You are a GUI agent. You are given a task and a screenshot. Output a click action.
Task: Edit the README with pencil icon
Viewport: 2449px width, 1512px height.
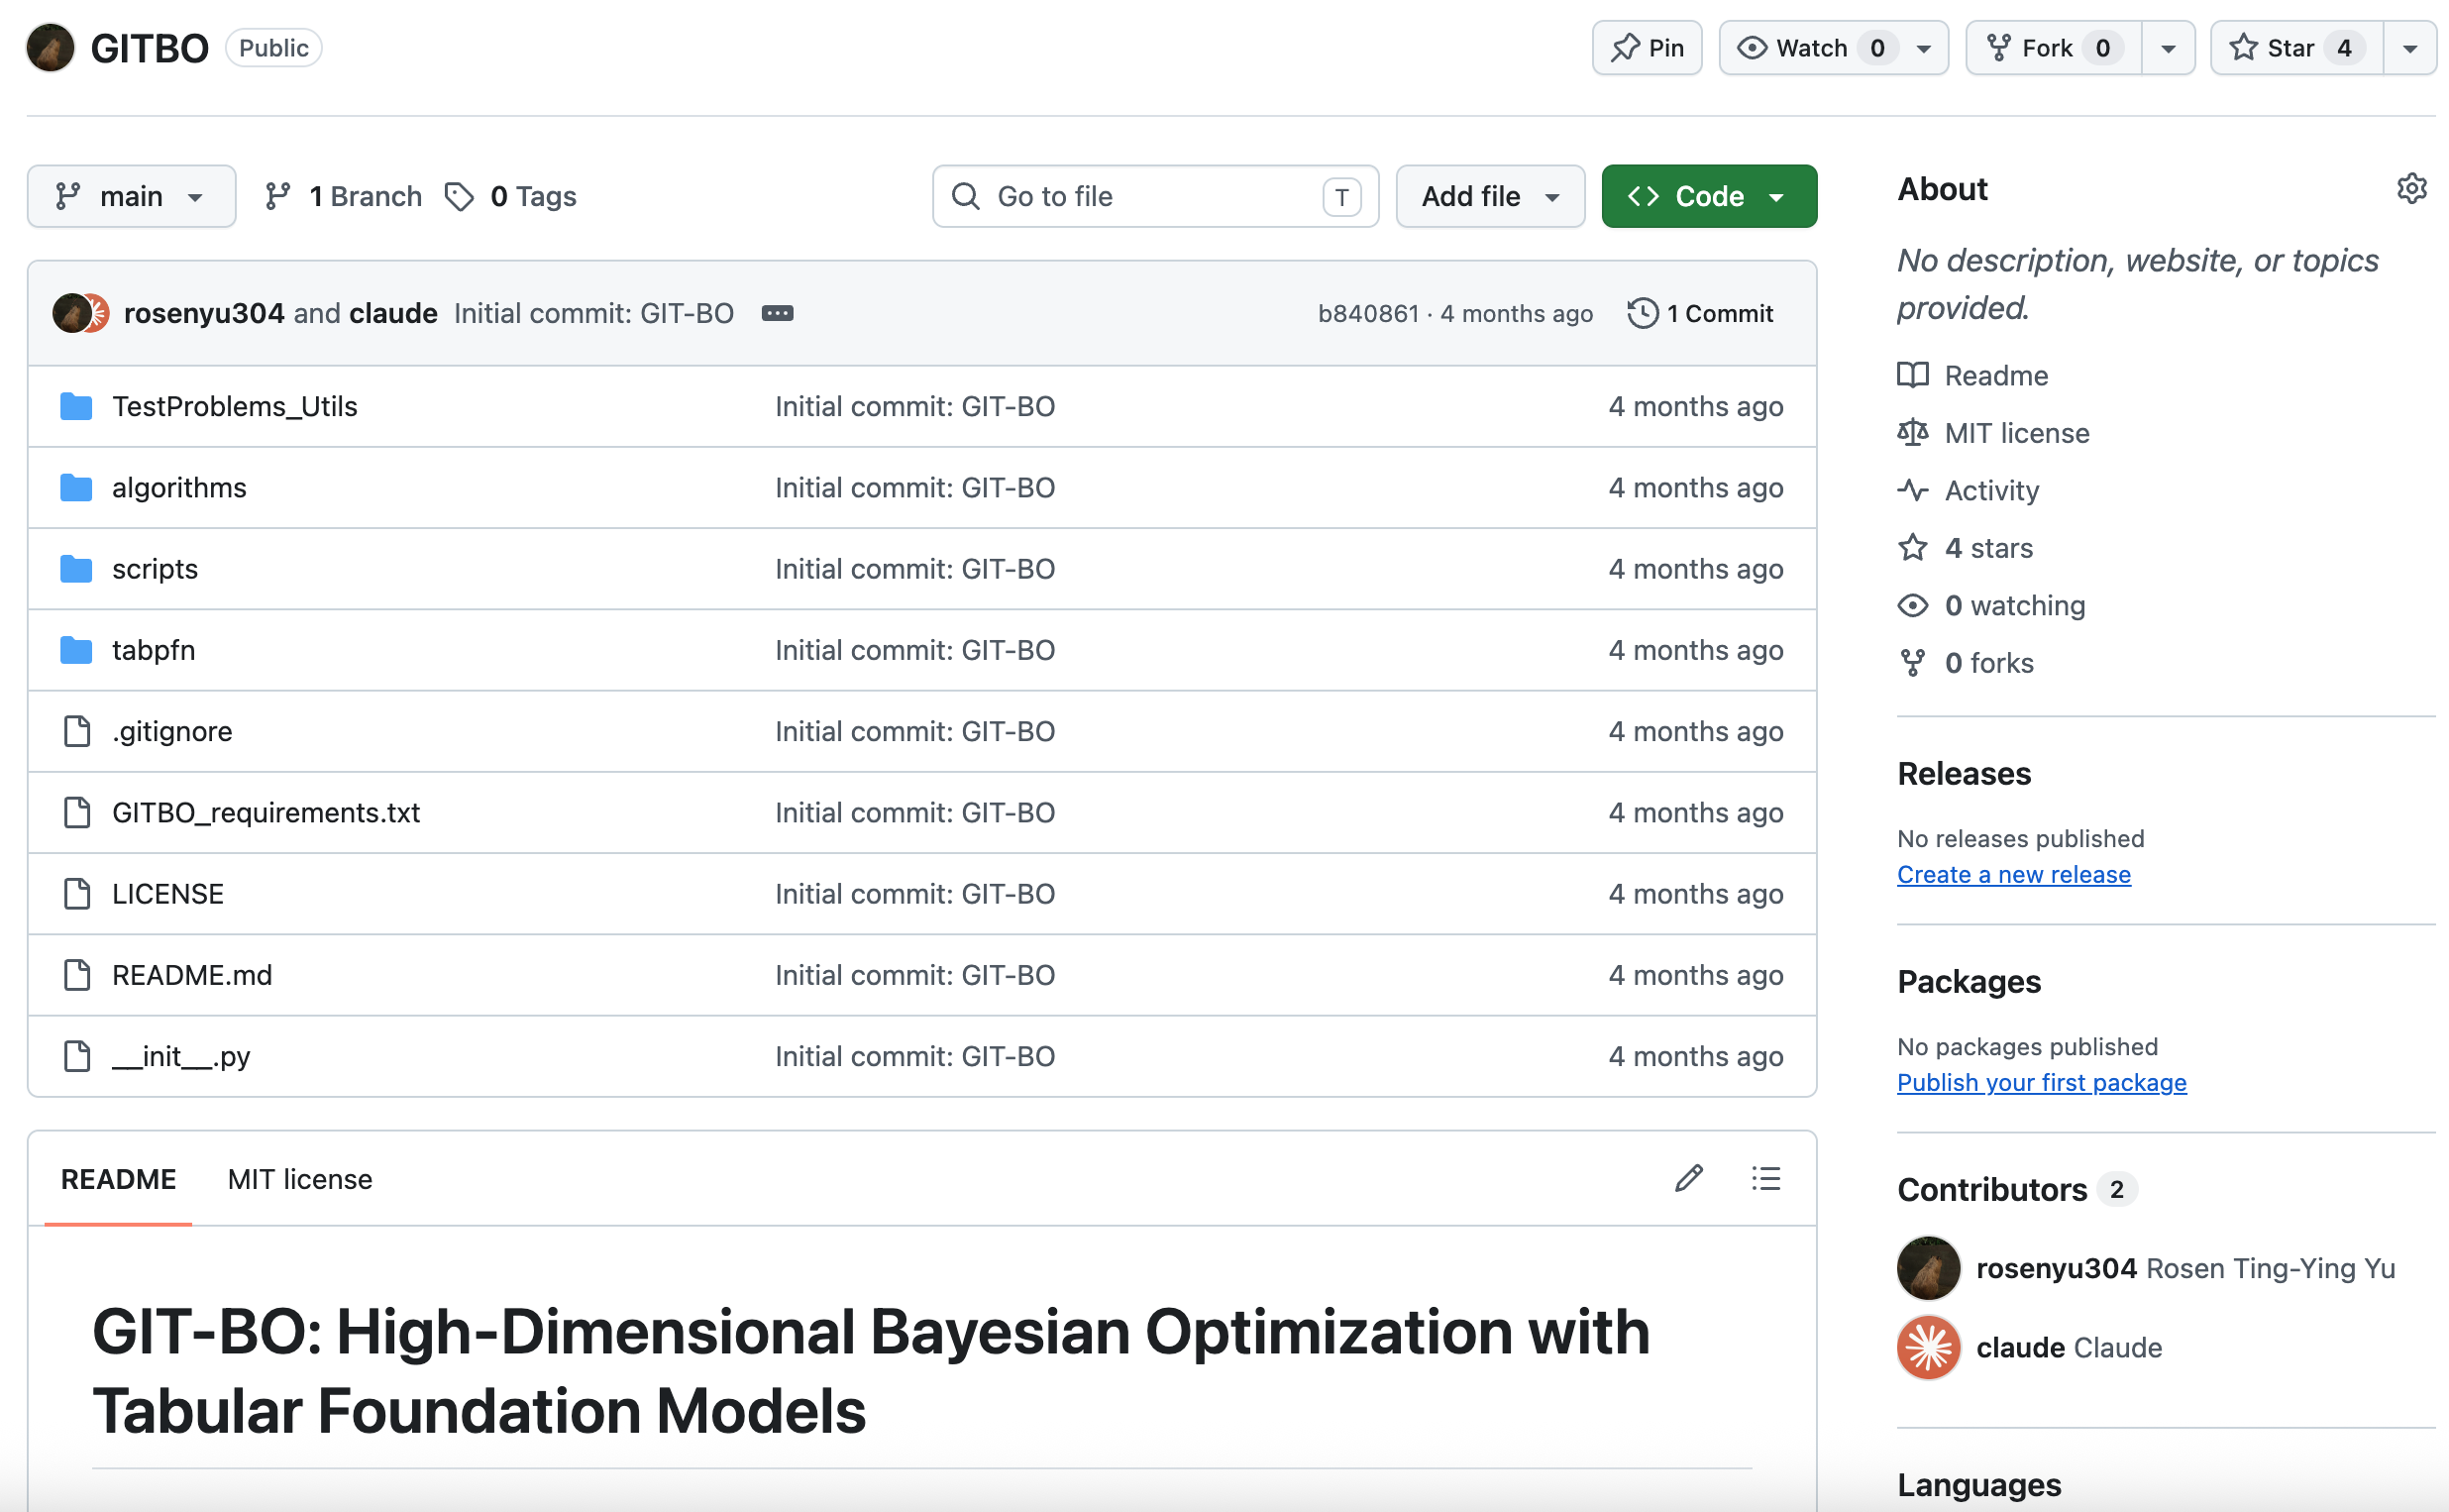click(1688, 1178)
